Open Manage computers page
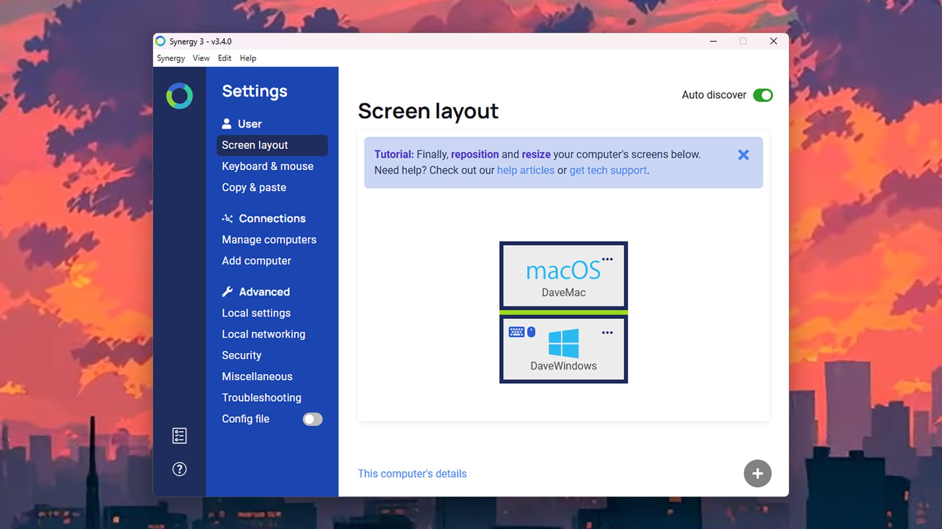This screenshot has height=529, width=942. coord(269,239)
